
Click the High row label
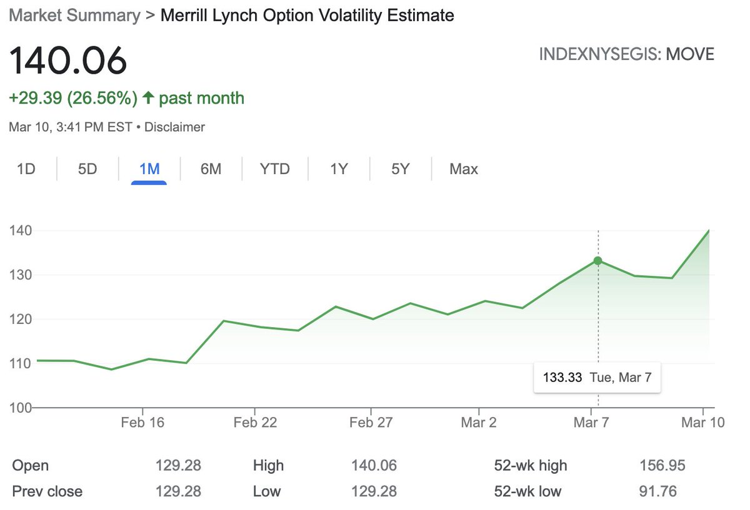coord(268,466)
